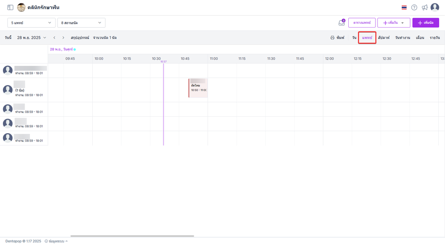This screenshot has height=245, width=445.
Task: Click the 12:00 time column header
Action: tap(329, 59)
